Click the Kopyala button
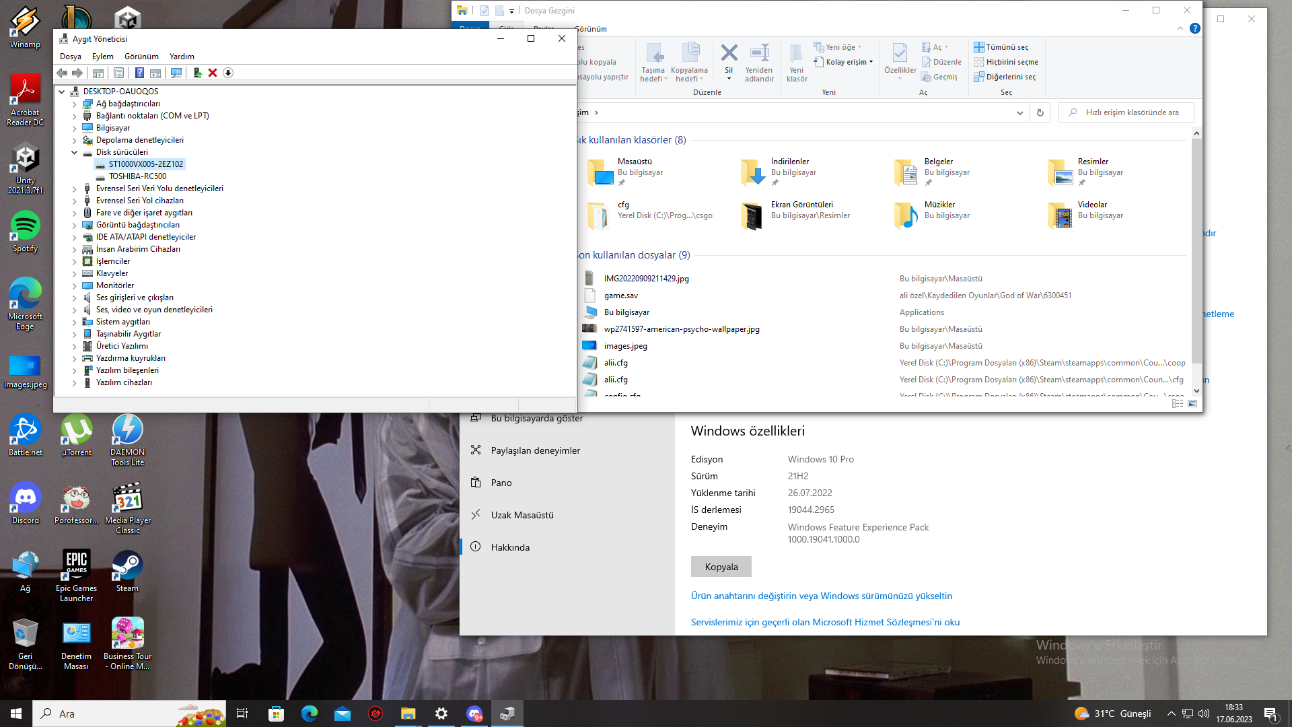The image size is (1292, 727). coord(721,567)
